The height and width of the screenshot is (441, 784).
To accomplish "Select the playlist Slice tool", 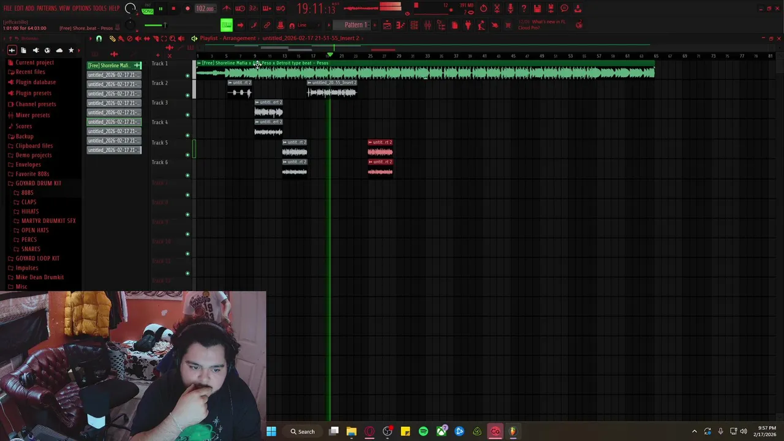I will (155, 39).
